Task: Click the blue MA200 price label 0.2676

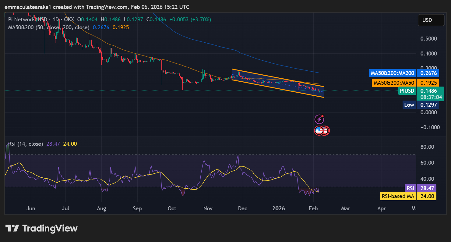Action: pos(428,73)
